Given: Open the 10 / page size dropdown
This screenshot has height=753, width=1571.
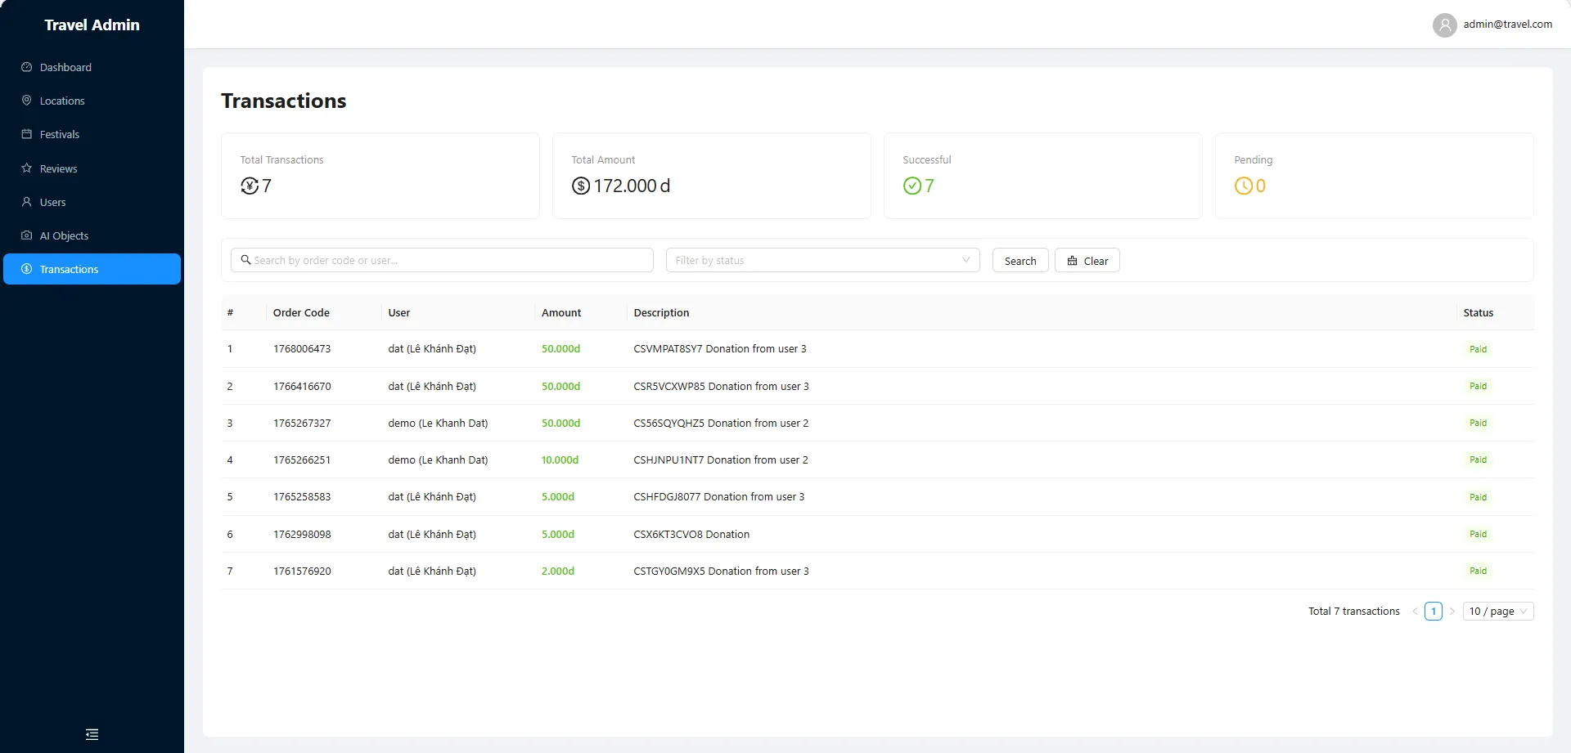Looking at the screenshot, I should point(1498,611).
